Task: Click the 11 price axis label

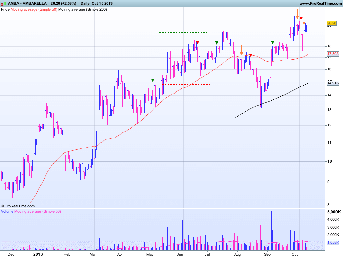Action: pyautogui.click(x=329, y=143)
